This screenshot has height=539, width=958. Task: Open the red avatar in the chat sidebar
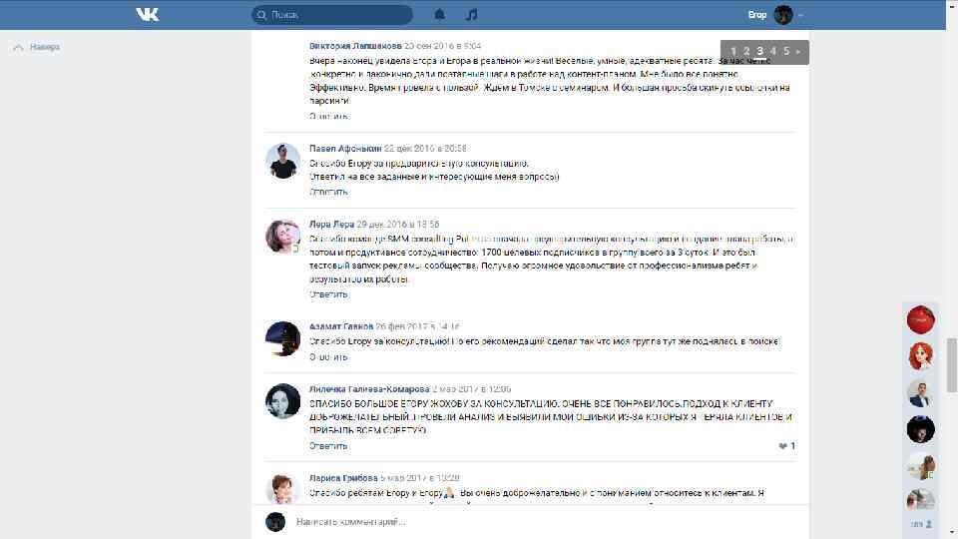pyautogui.click(x=920, y=319)
